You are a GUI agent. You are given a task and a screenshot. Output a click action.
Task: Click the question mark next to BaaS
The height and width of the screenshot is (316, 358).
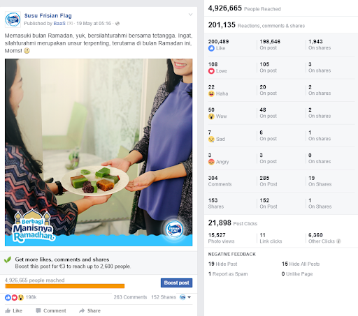coord(70,24)
